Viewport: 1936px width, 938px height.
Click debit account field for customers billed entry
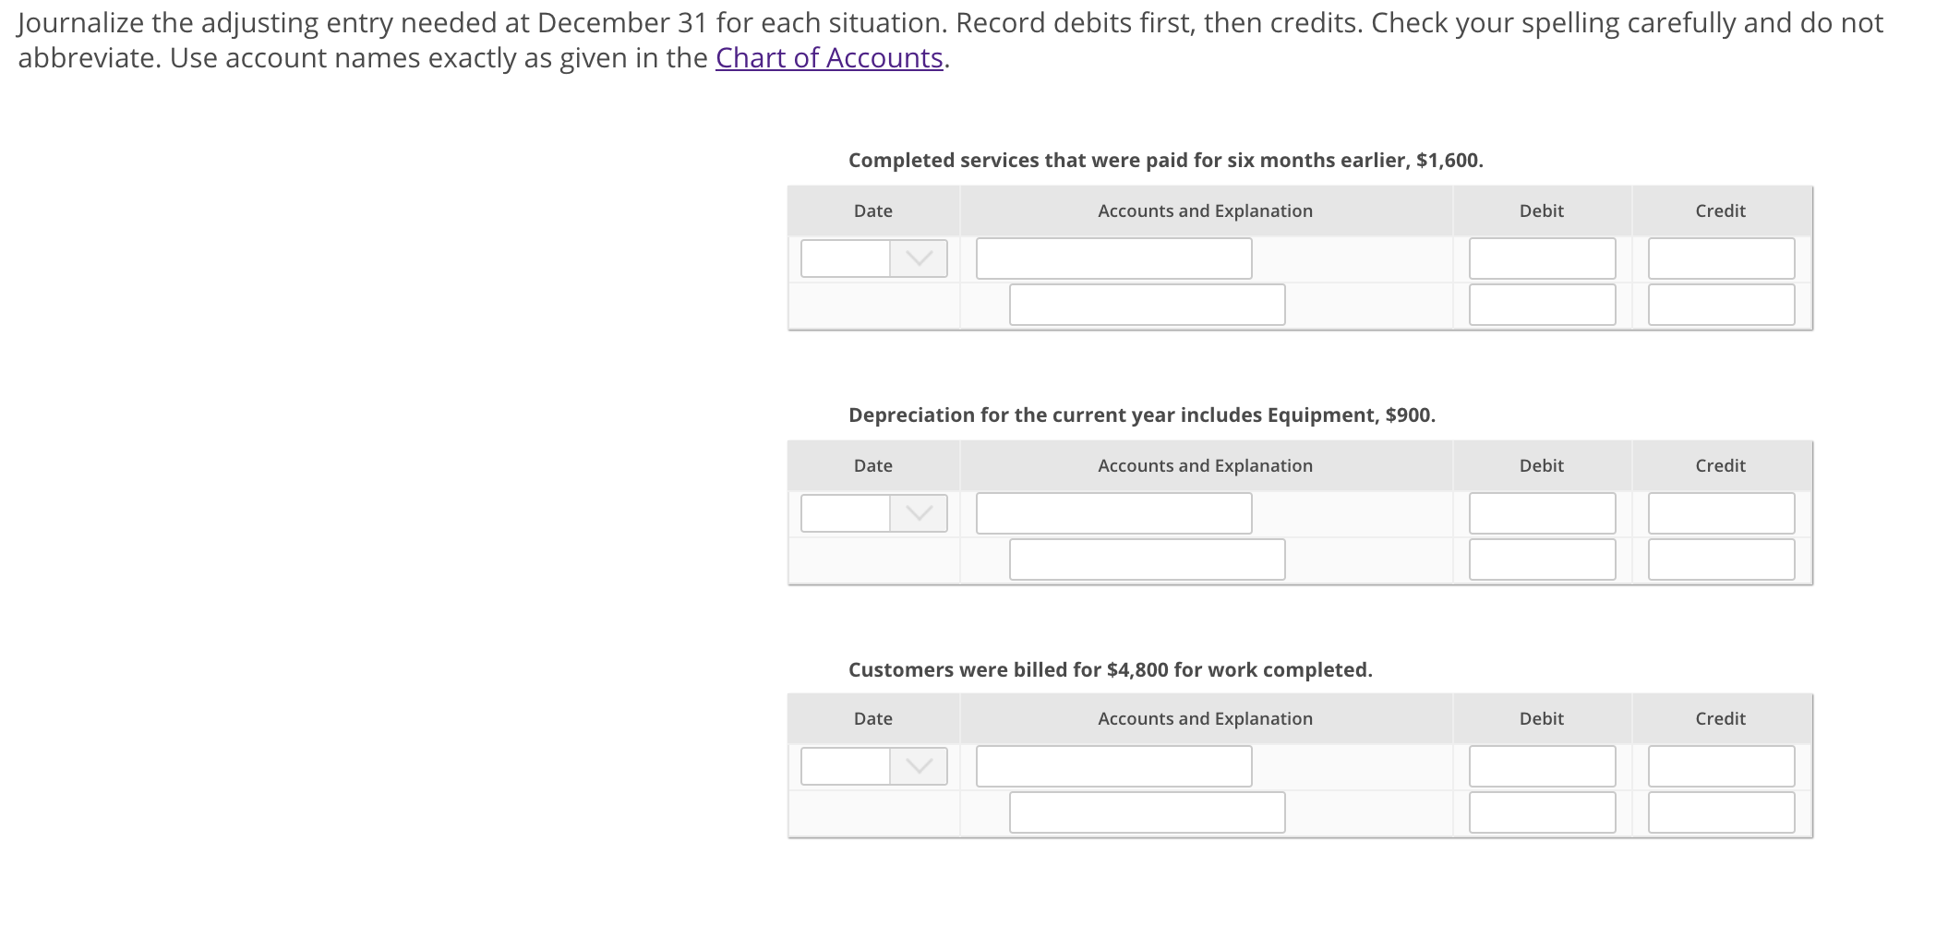[x=1113, y=766]
